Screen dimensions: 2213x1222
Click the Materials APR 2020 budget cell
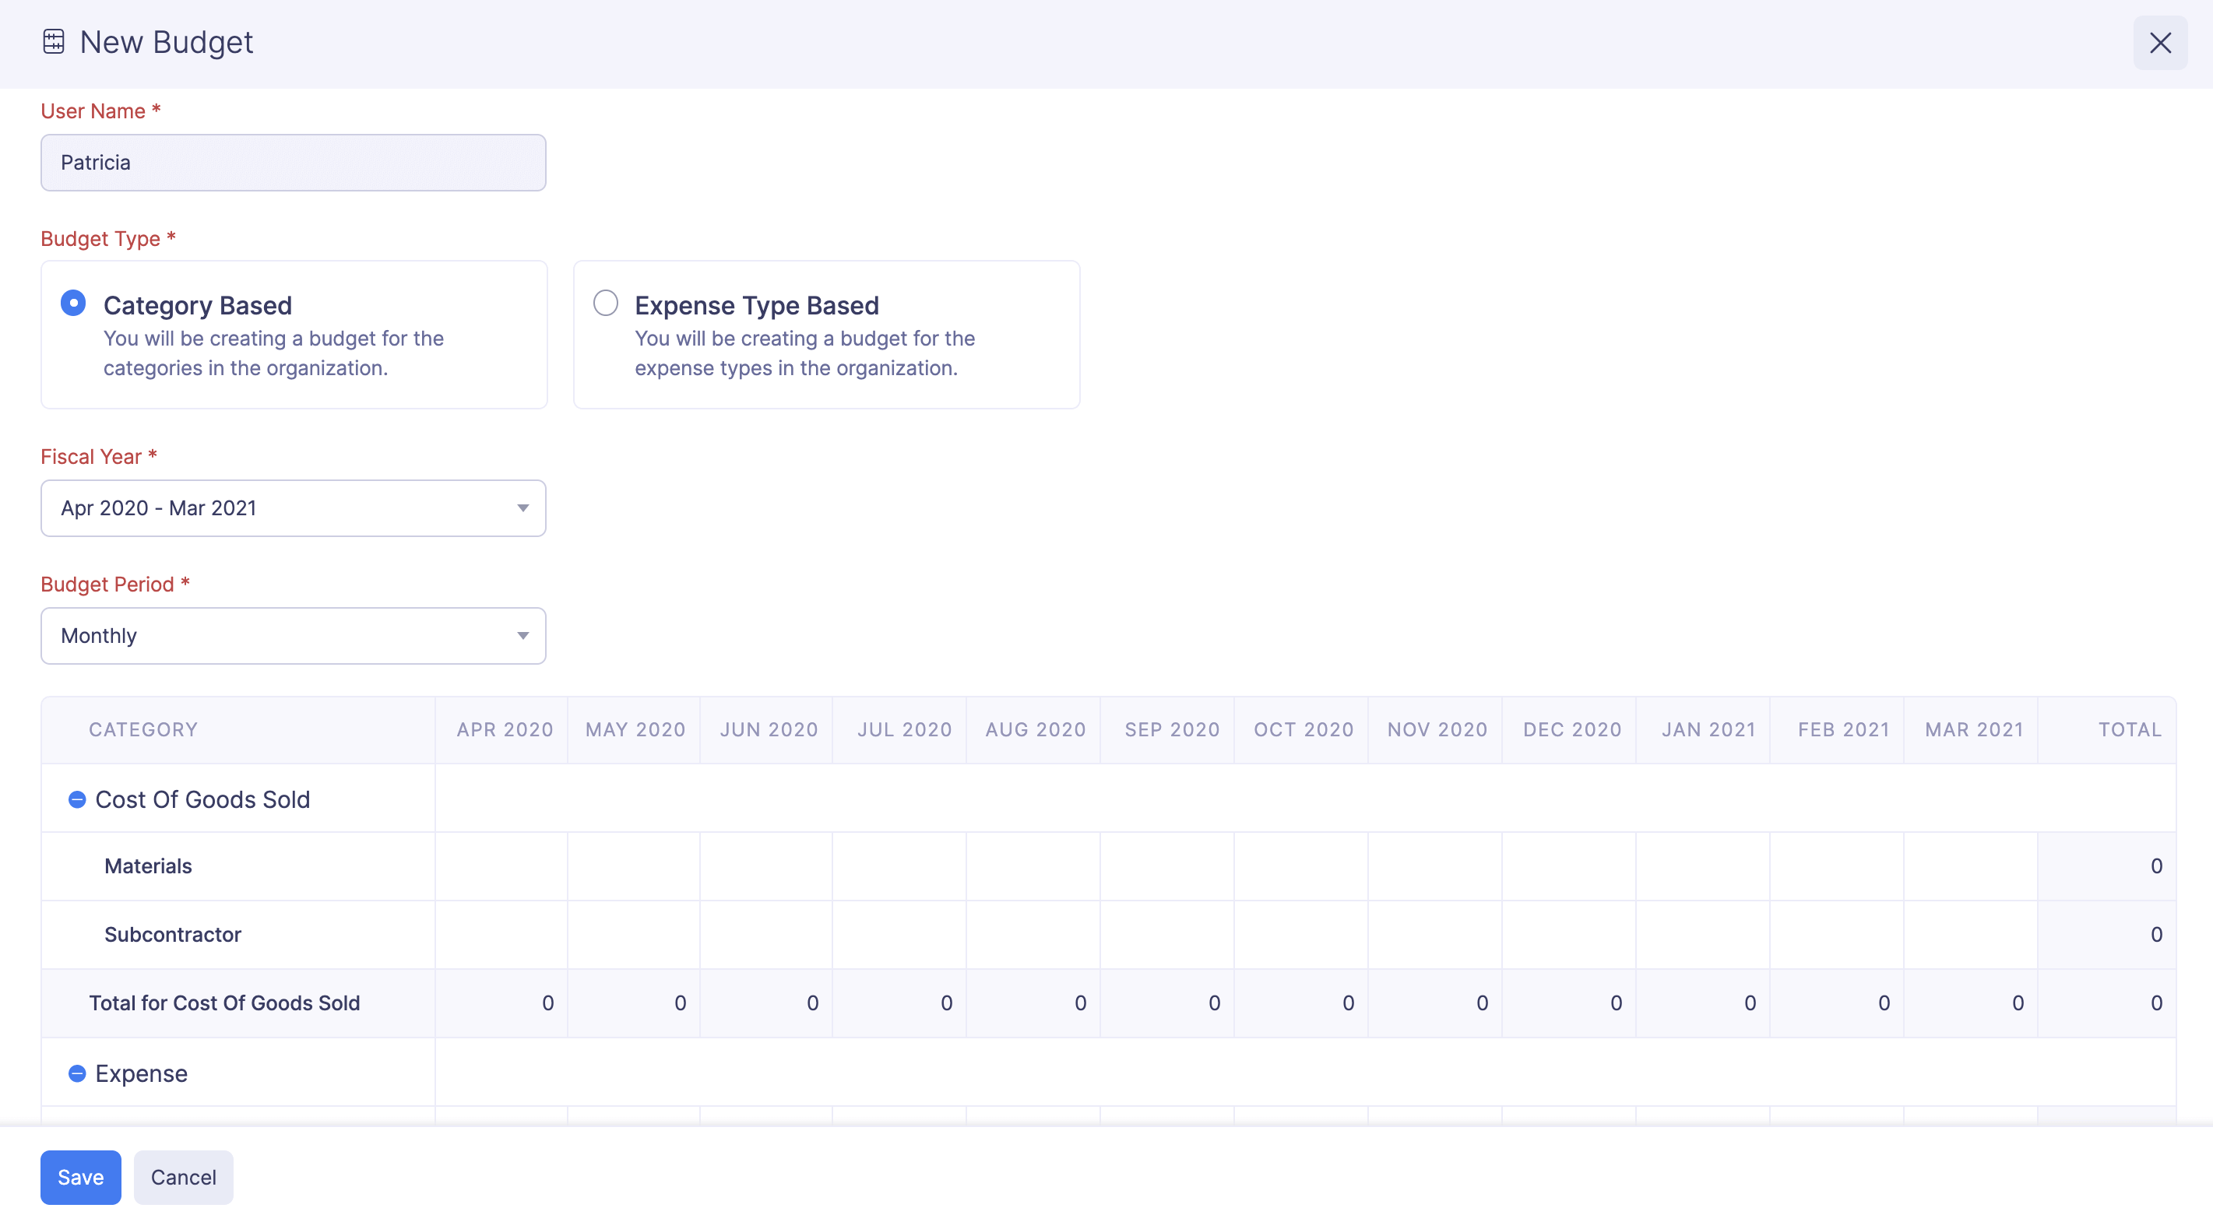(x=501, y=866)
